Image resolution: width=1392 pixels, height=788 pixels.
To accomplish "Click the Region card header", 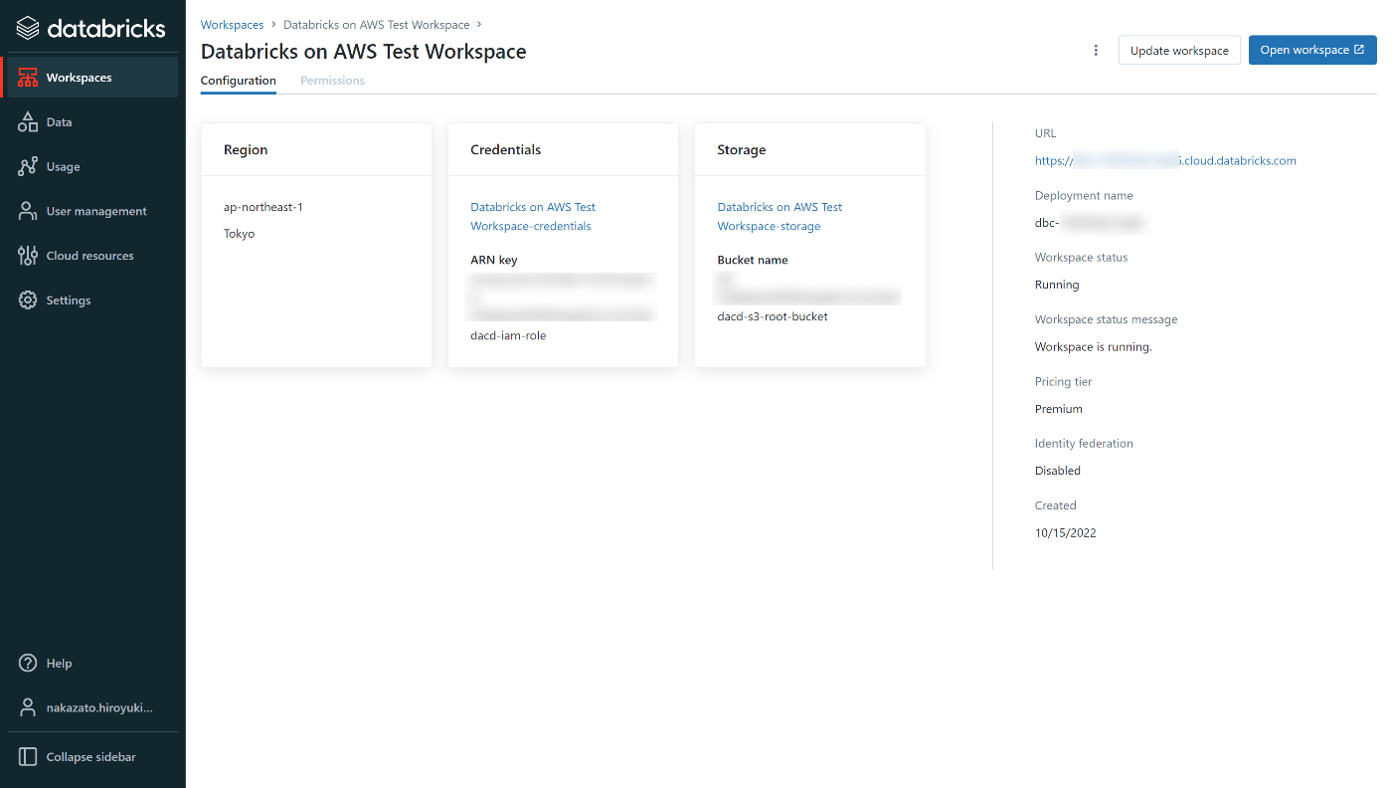I will click(x=246, y=150).
